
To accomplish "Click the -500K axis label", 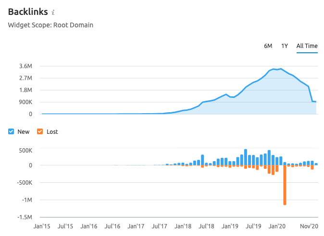I will coord(25,183).
